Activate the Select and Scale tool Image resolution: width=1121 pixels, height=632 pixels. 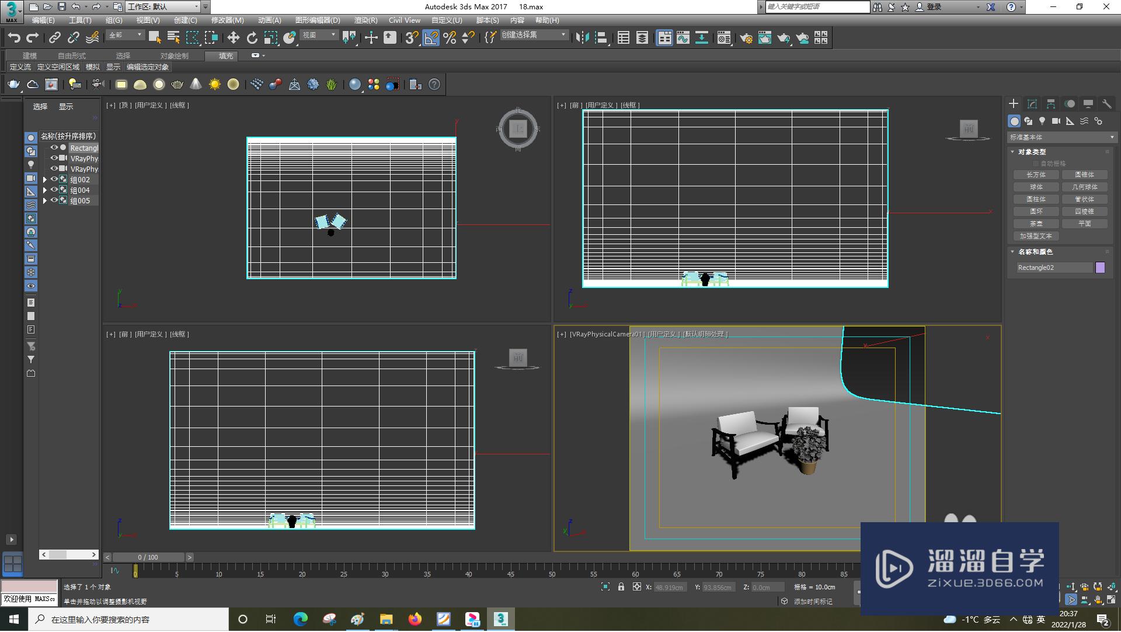click(270, 38)
